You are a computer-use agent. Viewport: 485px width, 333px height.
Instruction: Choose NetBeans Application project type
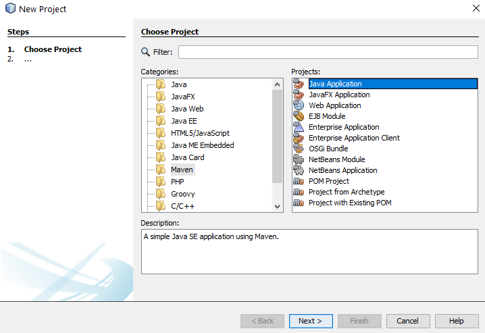tap(342, 170)
